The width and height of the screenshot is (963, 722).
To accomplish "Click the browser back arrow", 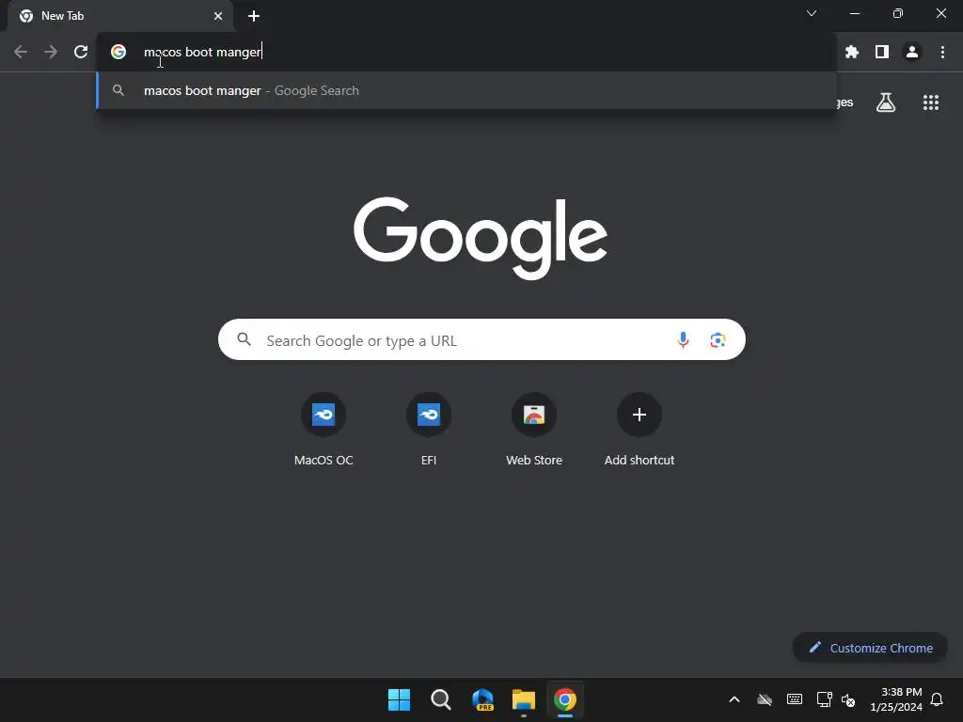I will 21,53.
